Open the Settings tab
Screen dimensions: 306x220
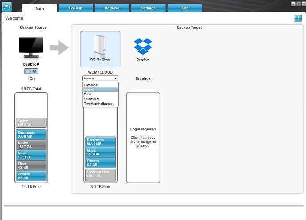(148, 8)
